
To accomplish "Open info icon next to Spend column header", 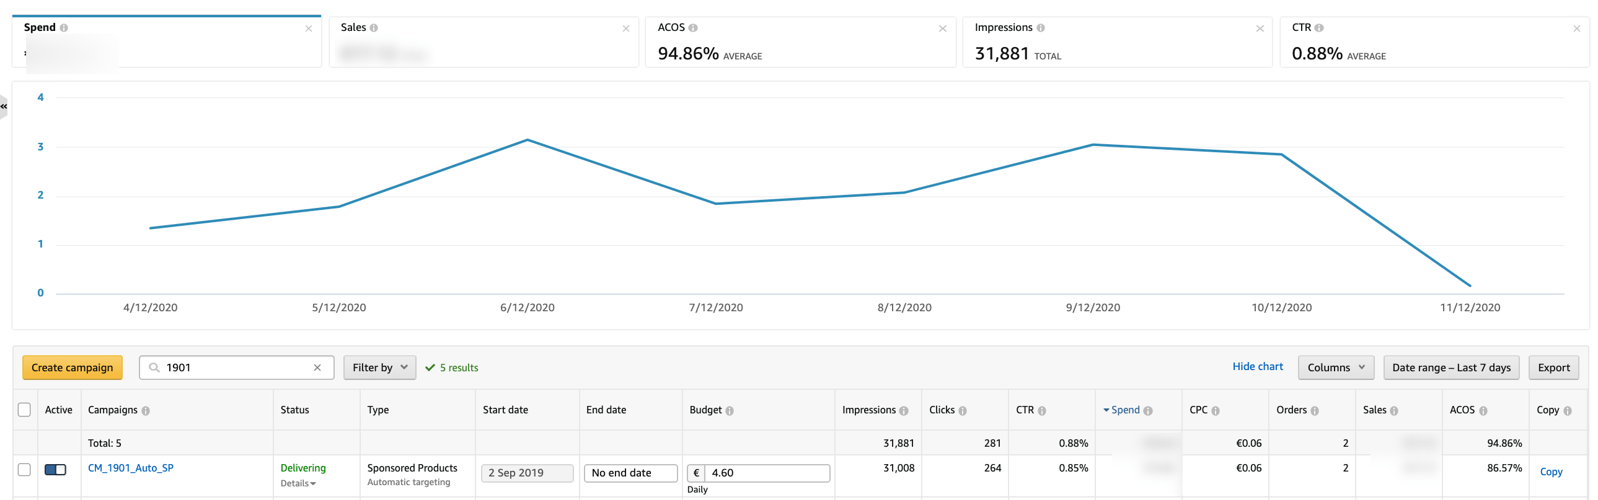I will (x=1147, y=411).
